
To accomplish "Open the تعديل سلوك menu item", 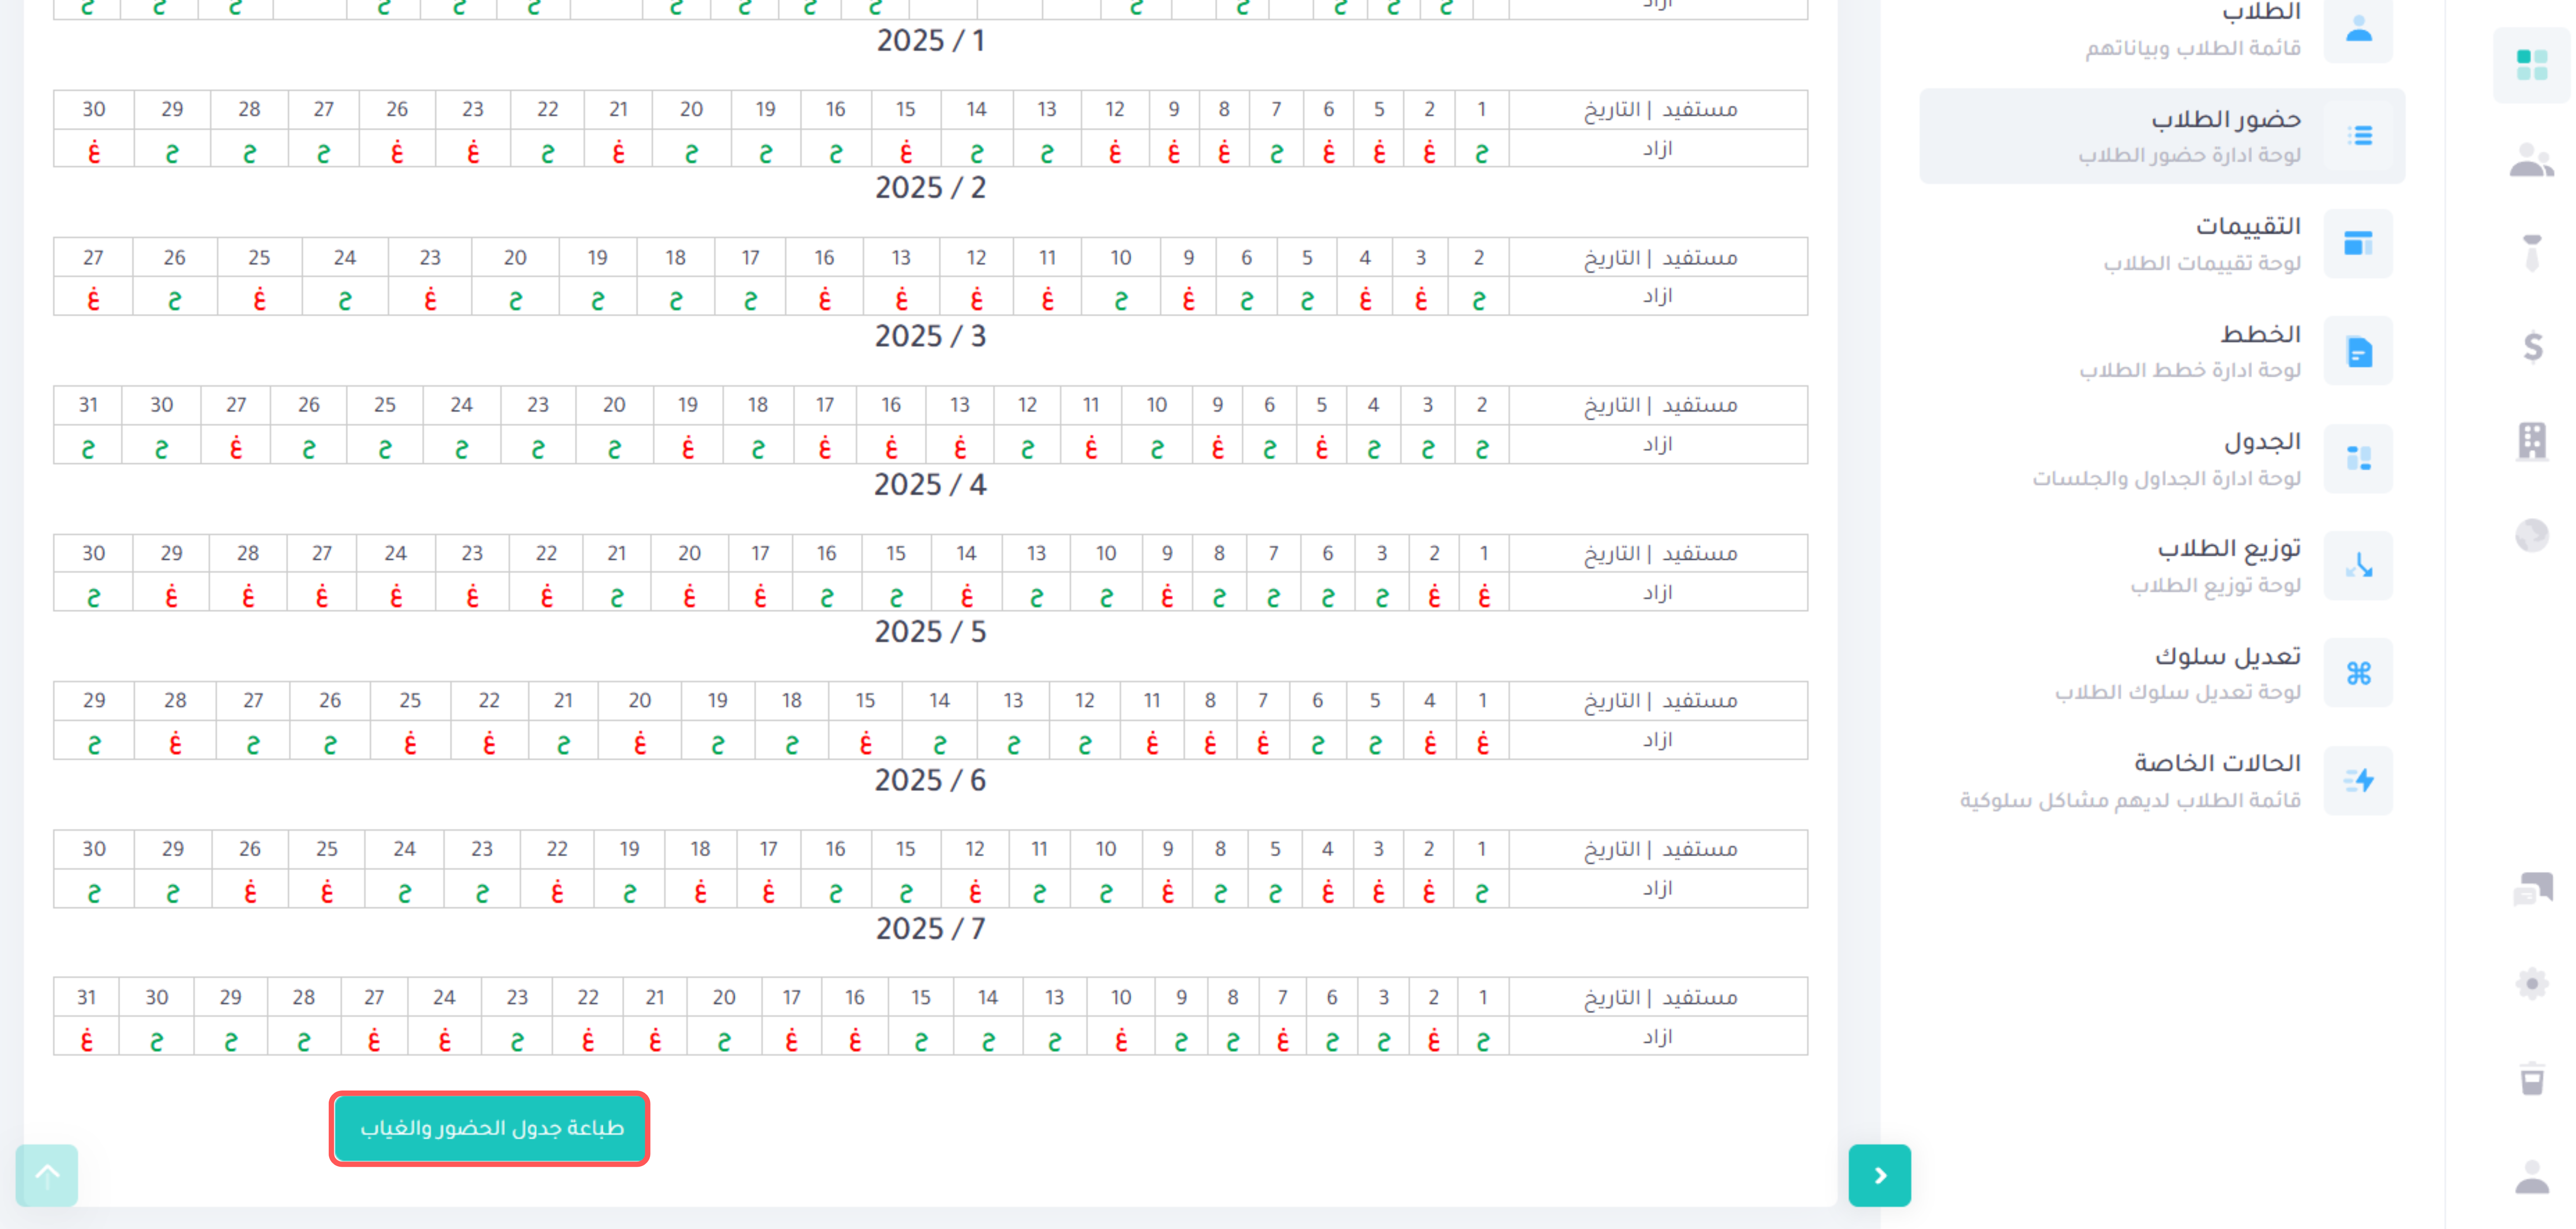I will point(2162,673).
